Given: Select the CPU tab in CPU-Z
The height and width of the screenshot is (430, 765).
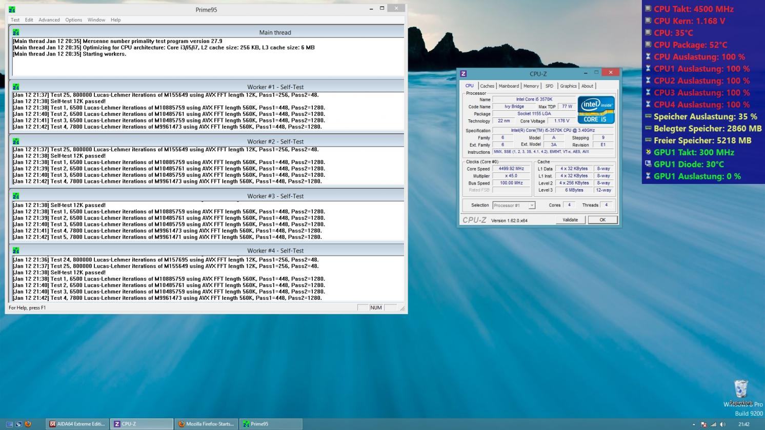Looking at the screenshot, I should pyautogui.click(x=470, y=86).
